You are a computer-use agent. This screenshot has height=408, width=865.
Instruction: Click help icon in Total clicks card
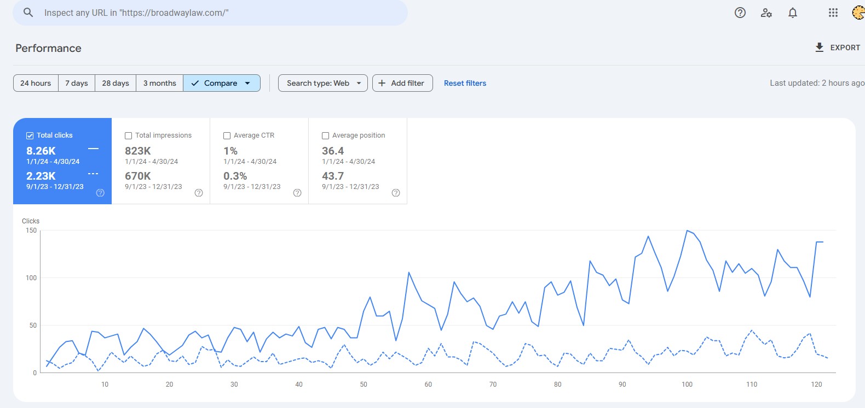coord(100,193)
